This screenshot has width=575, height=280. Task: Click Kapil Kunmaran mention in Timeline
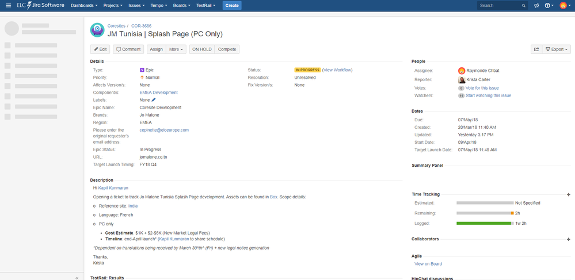click(x=174, y=239)
